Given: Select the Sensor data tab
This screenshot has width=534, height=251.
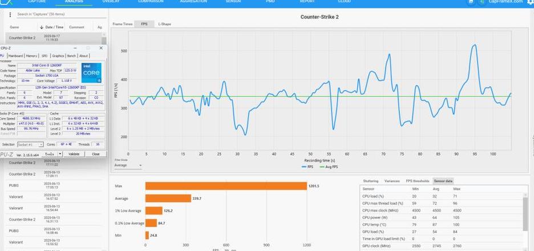Looking at the screenshot, I should click(x=443, y=181).
